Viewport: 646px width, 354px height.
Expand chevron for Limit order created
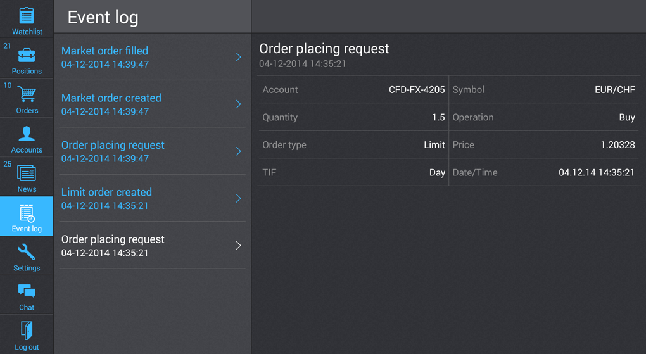pos(238,198)
